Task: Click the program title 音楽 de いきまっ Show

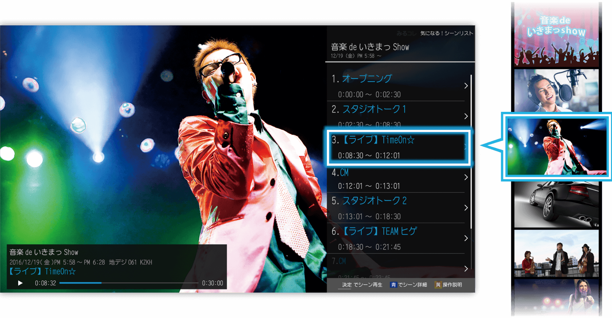Action: coord(369,47)
